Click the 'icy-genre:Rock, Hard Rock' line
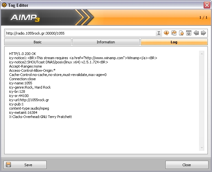This screenshot has height=172, width=212. tap(30, 87)
